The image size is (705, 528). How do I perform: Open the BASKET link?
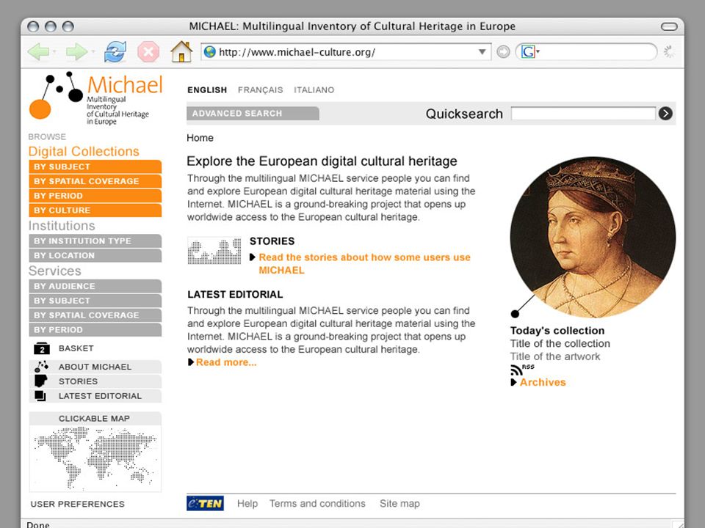tap(76, 348)
